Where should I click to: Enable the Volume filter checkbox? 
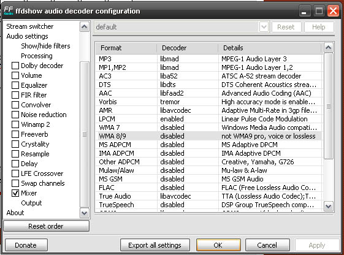[15, 75]
